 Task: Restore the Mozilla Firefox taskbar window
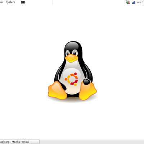click(x=19, y=142)
